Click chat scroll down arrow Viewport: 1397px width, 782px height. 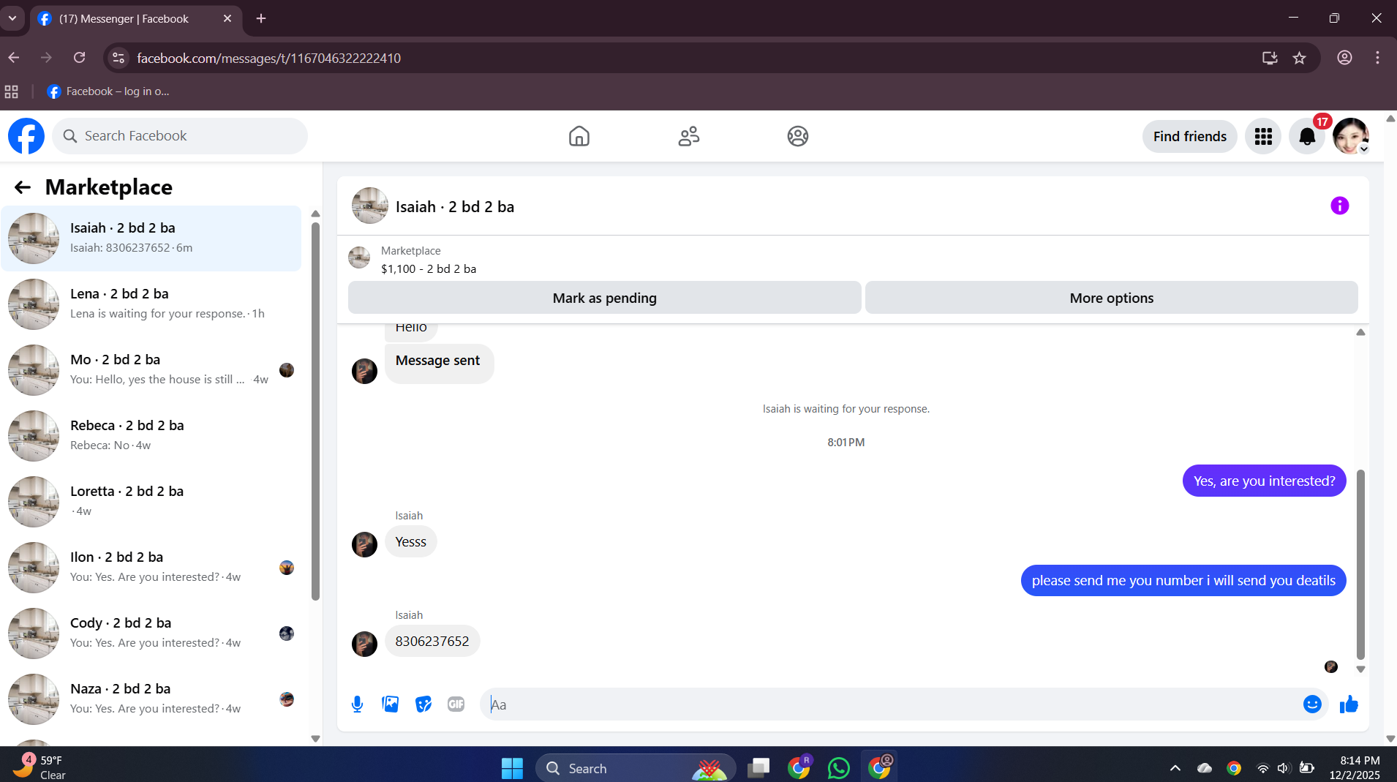click(x=1360, y=669)
